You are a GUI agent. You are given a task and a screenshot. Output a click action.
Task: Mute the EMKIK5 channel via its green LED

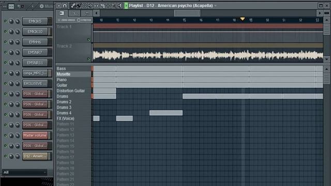coord(5,21)
